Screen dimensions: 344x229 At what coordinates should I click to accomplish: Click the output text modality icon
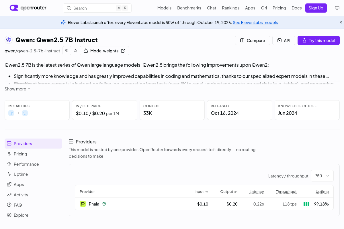(x=25, y=113)
